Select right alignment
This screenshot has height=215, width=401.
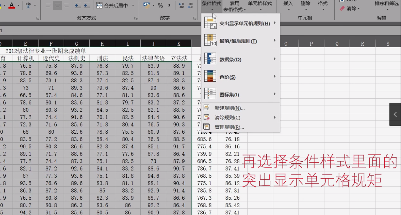(x=66, y=5)
